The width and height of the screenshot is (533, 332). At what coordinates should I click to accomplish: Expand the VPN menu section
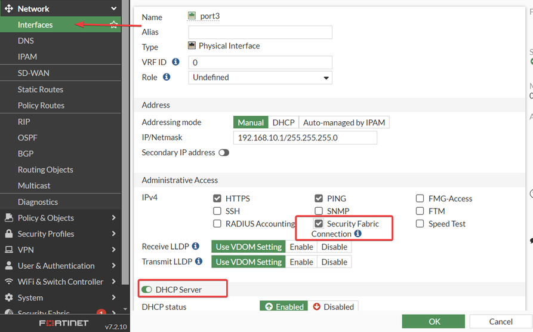point(60,250)
